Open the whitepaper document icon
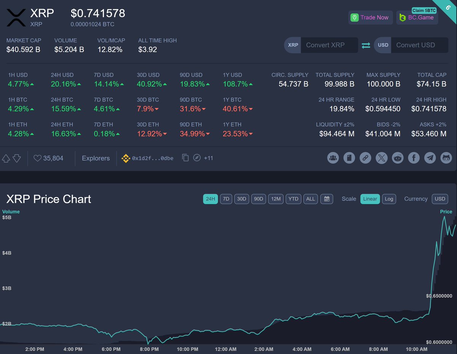The image size is (457, 354). click(x=349, y=158)
